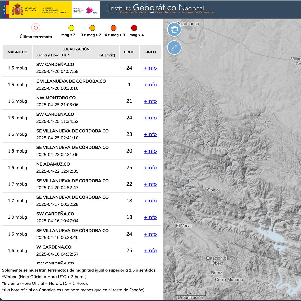Select the ruler measurement tool
This screenshot has height=301, width=301.
coord(174,47)
